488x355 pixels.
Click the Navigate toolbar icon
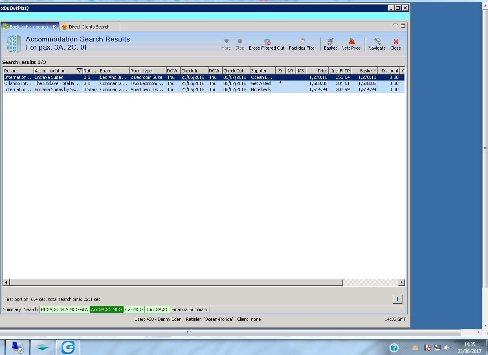377,44
